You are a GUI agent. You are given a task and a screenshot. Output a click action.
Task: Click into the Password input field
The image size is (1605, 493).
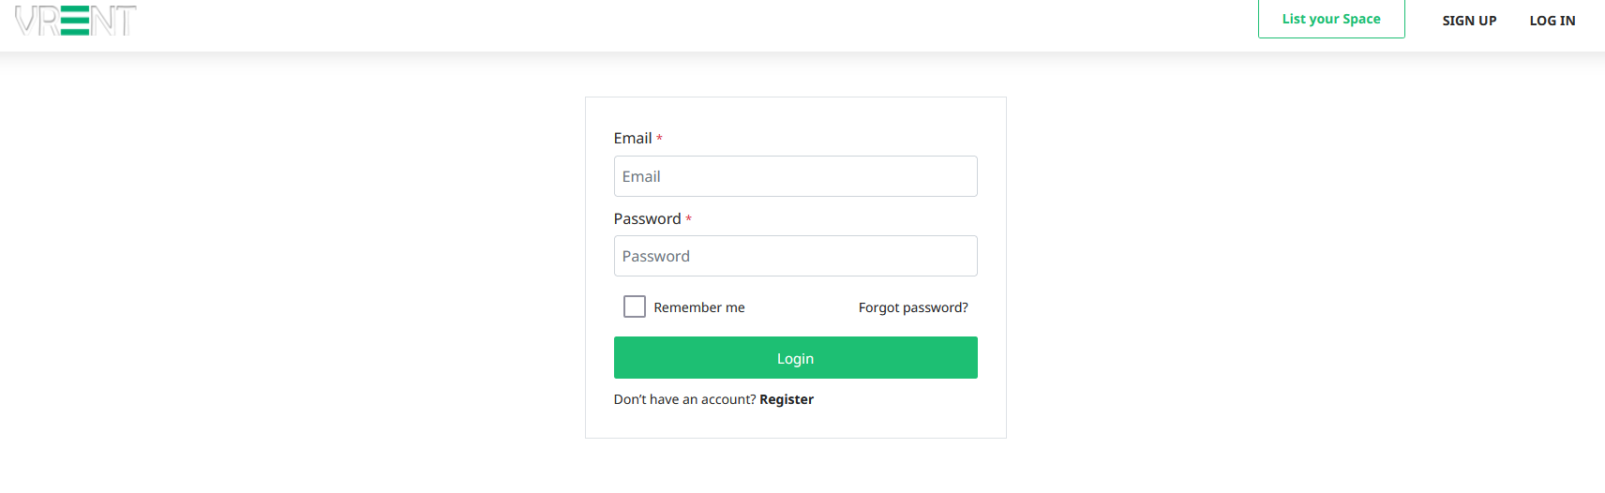[795, 256]
